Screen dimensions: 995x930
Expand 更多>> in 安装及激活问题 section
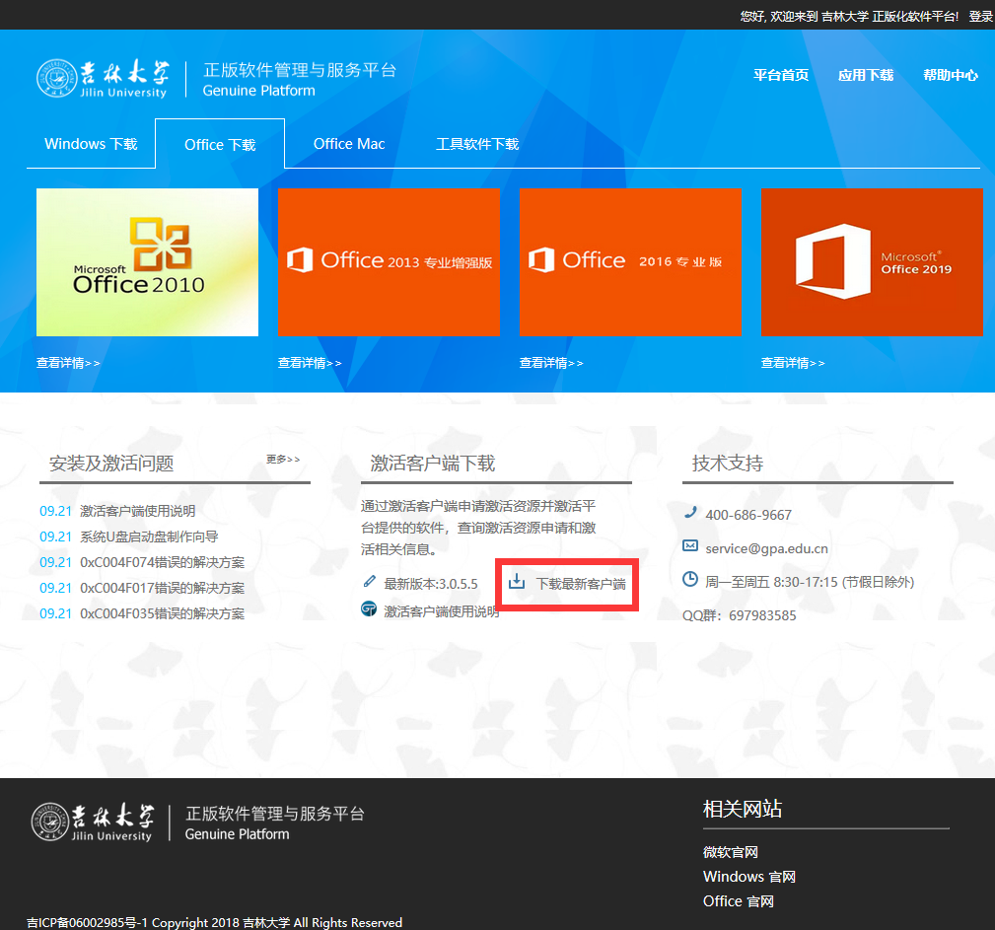(x=283, y=460)
